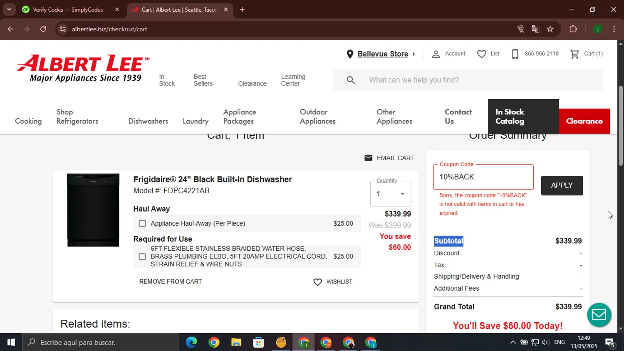Click REMOVE FROM CART
This screenshot has width=624, height=351.
[171, 282]
